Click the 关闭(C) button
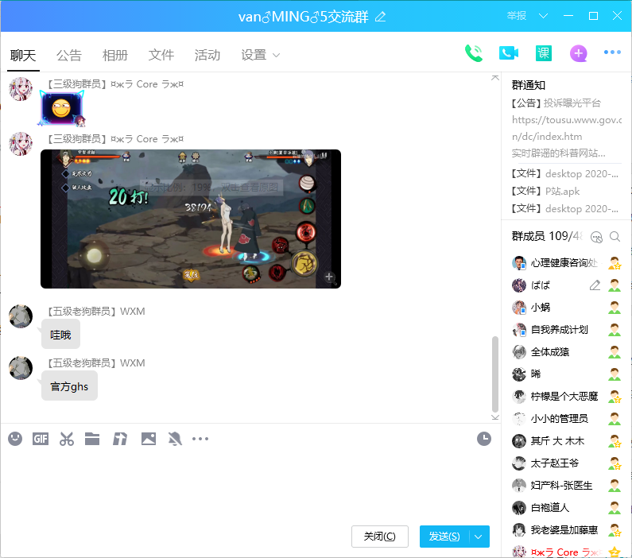The height and width of the screenshot is (558, 632). pos(380,537)
